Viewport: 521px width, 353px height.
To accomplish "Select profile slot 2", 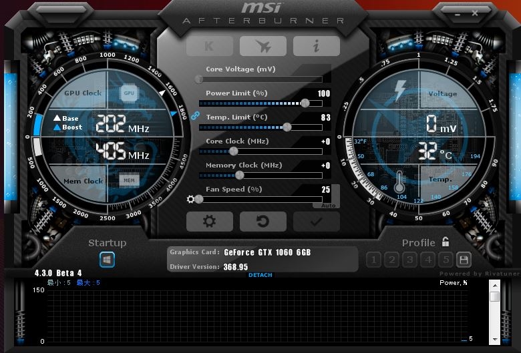I will point(391,260).
